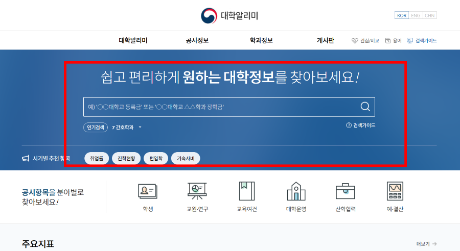The height and width of the screenshot is (251, 460).
Task: Click the 검색가이드 label in top menu
Action: tap(426, 41)
